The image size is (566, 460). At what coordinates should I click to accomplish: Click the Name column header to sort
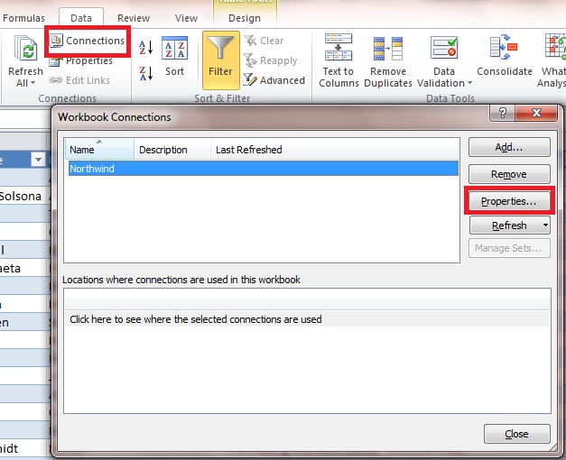coord(99,150)
